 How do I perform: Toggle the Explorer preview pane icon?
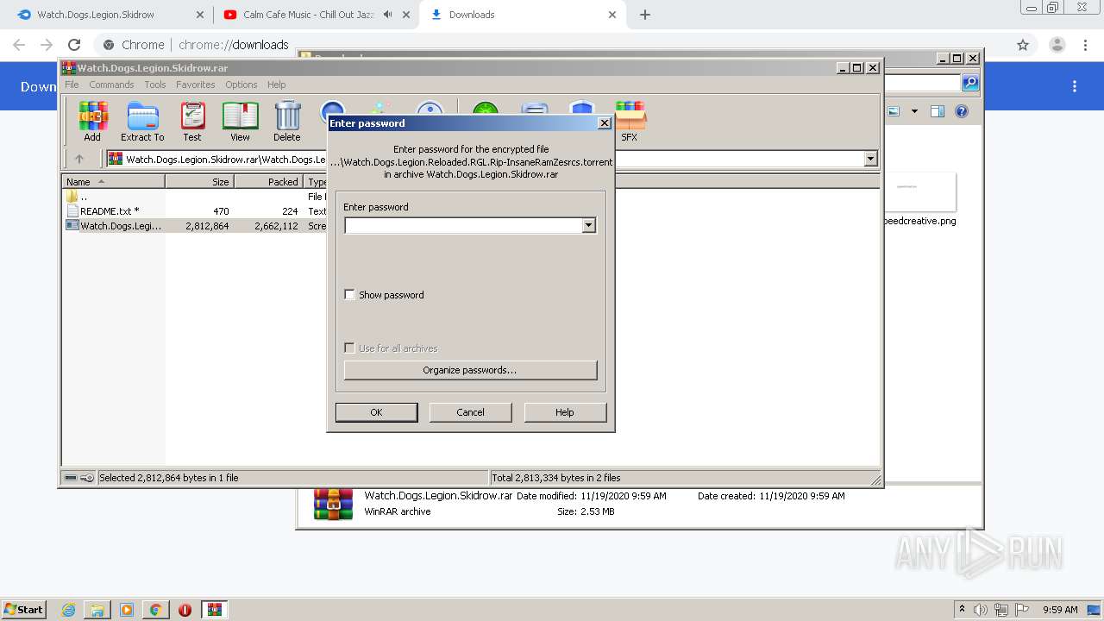click(938, 111)
